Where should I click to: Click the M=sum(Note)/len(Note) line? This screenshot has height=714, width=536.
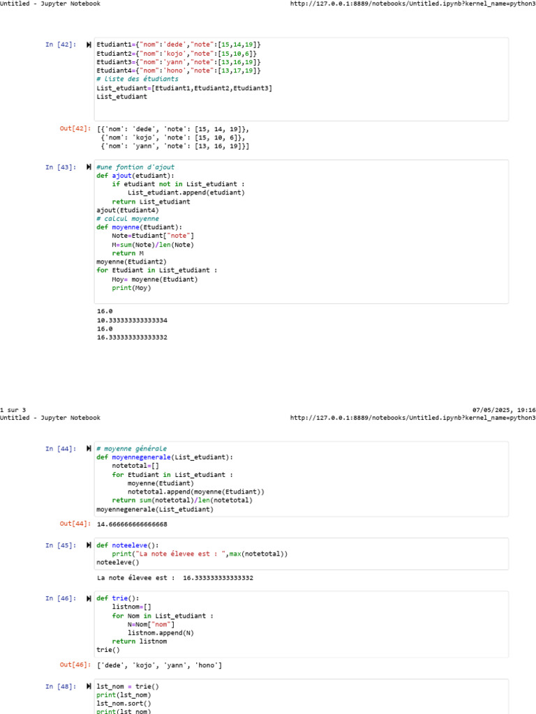(x=153, y=245)
